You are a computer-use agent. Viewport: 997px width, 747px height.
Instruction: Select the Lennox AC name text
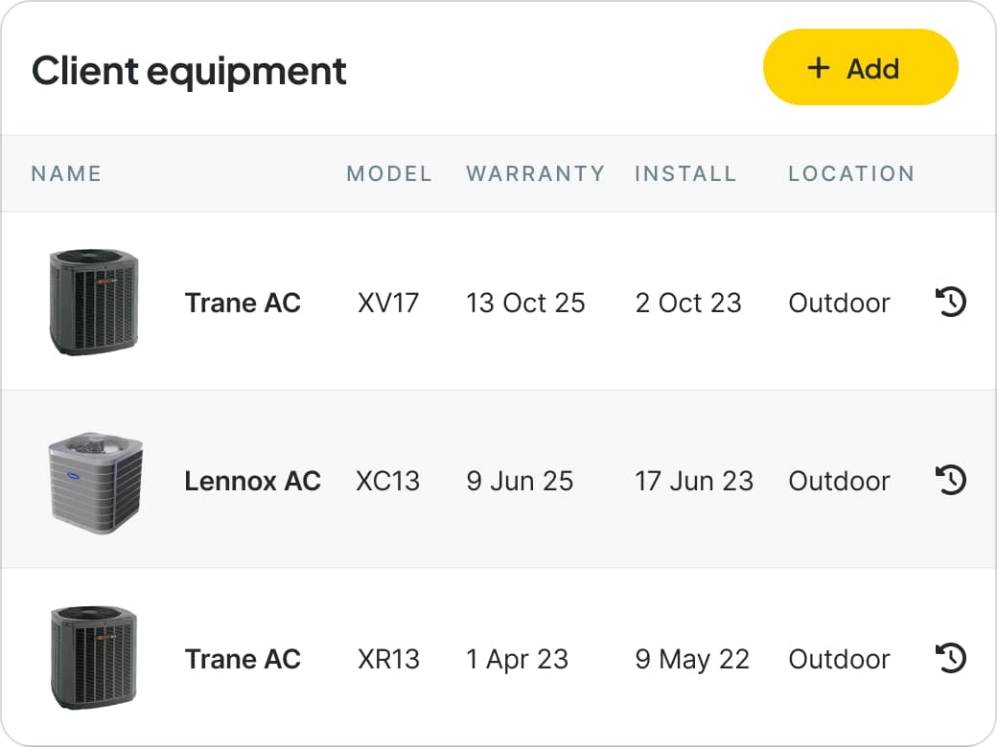tap(252, 481)
